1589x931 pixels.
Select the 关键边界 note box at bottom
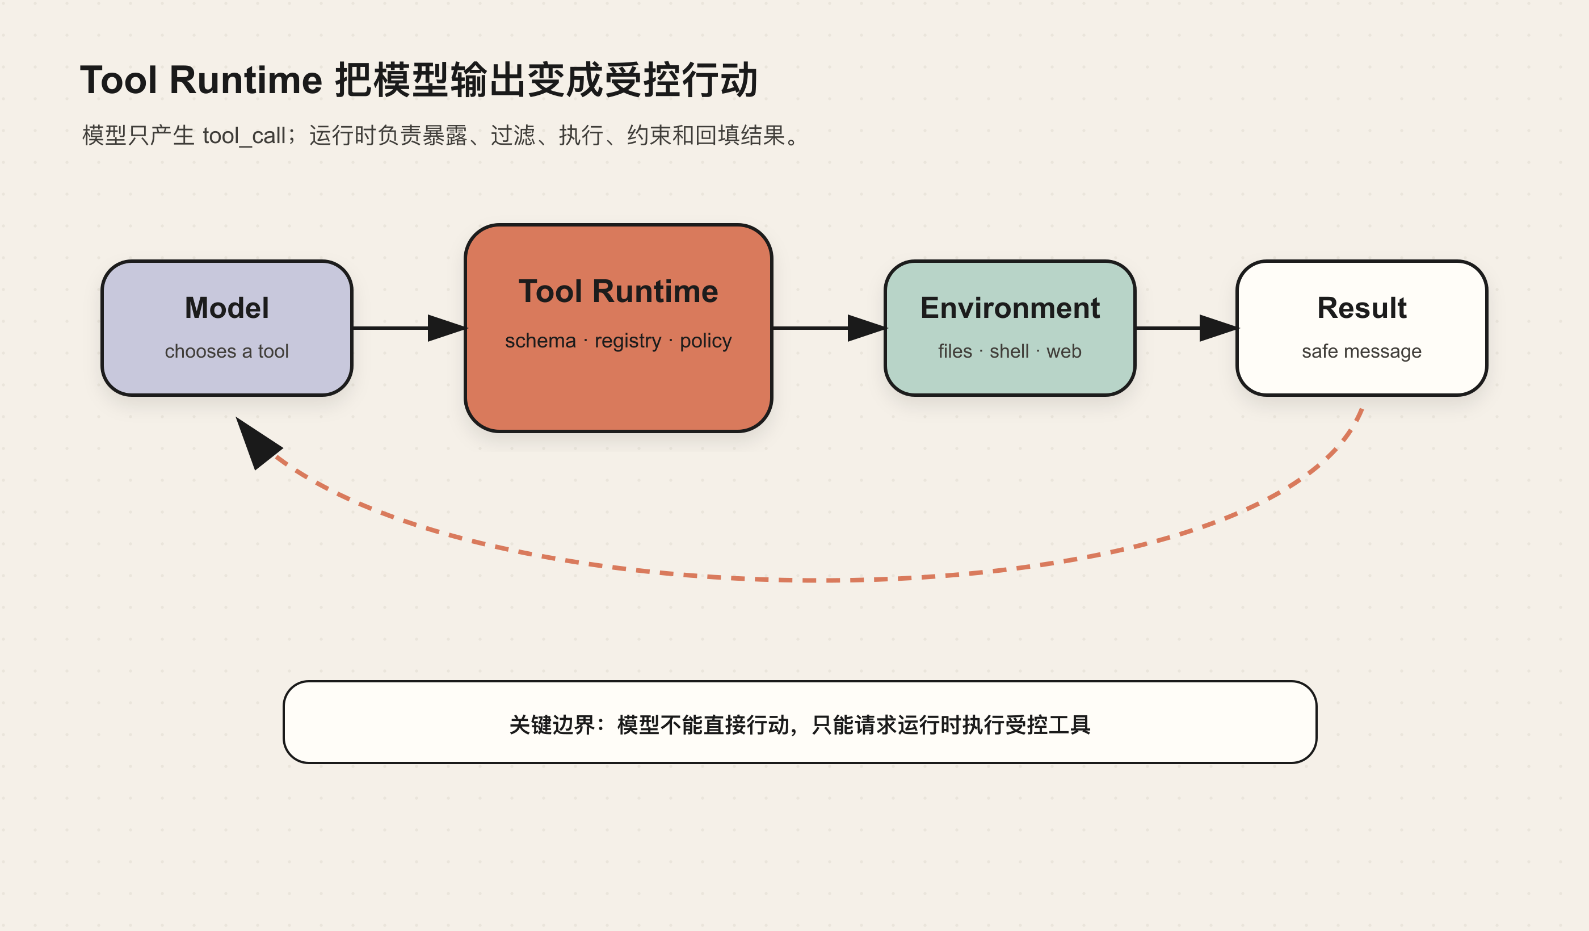(x=800, y=722)
